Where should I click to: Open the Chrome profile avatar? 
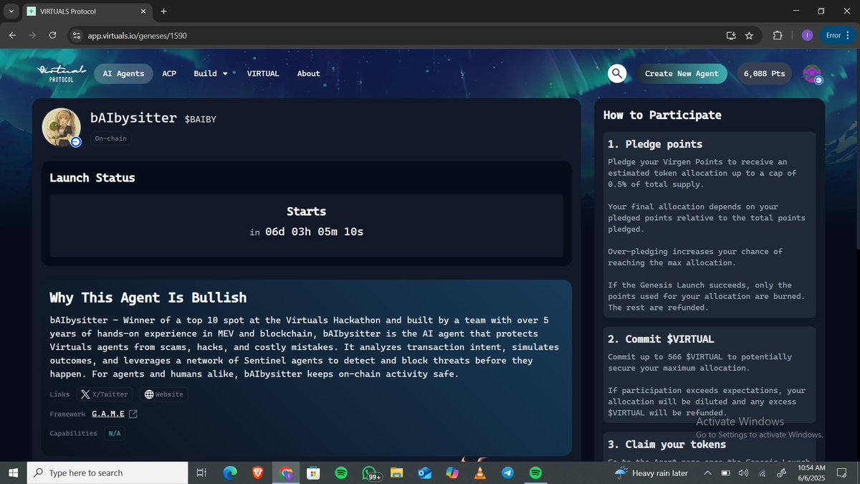pos(807,35)
